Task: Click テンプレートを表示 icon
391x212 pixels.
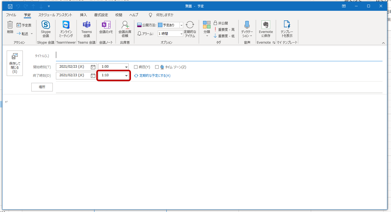Action: coord(287,25)
